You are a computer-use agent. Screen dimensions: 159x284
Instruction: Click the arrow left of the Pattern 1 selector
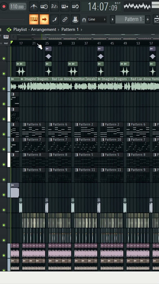pyautogui.click(x=113, y=19)
